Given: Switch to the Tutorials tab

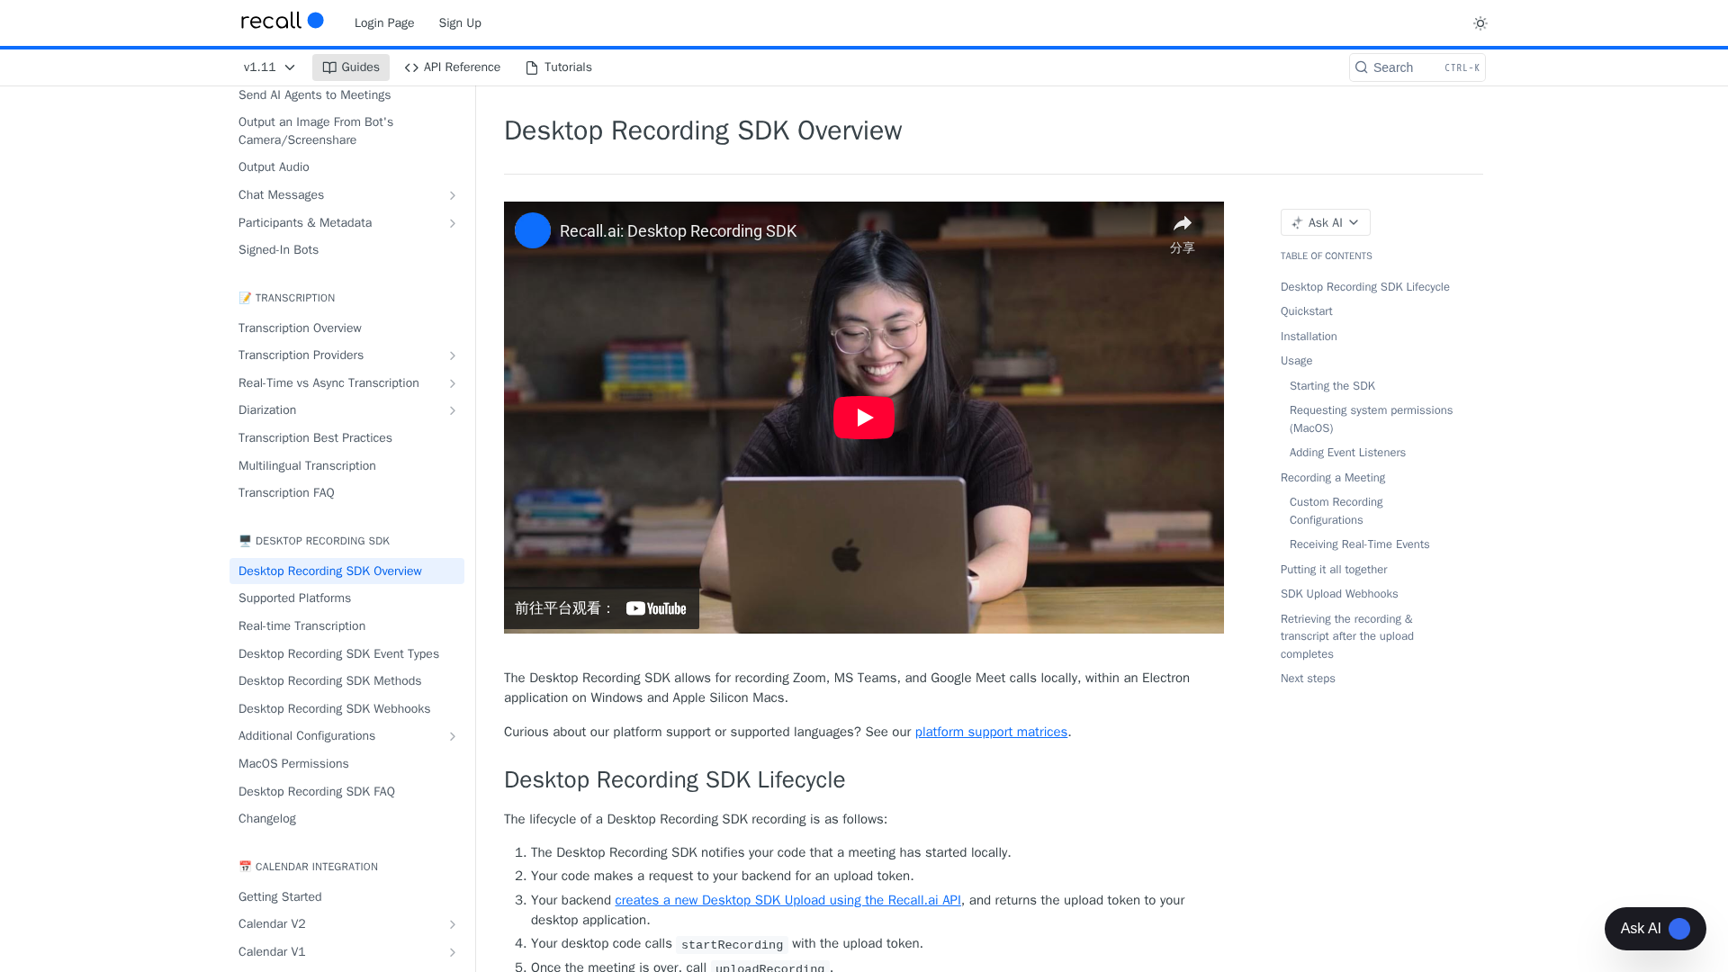Looking at the screenshot, I should click(559, 67).
